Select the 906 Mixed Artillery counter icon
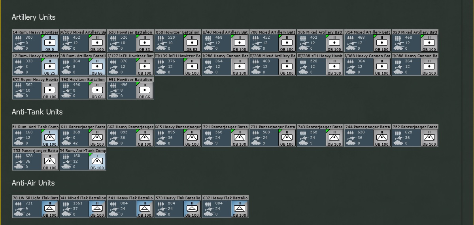 pos(334,43)
